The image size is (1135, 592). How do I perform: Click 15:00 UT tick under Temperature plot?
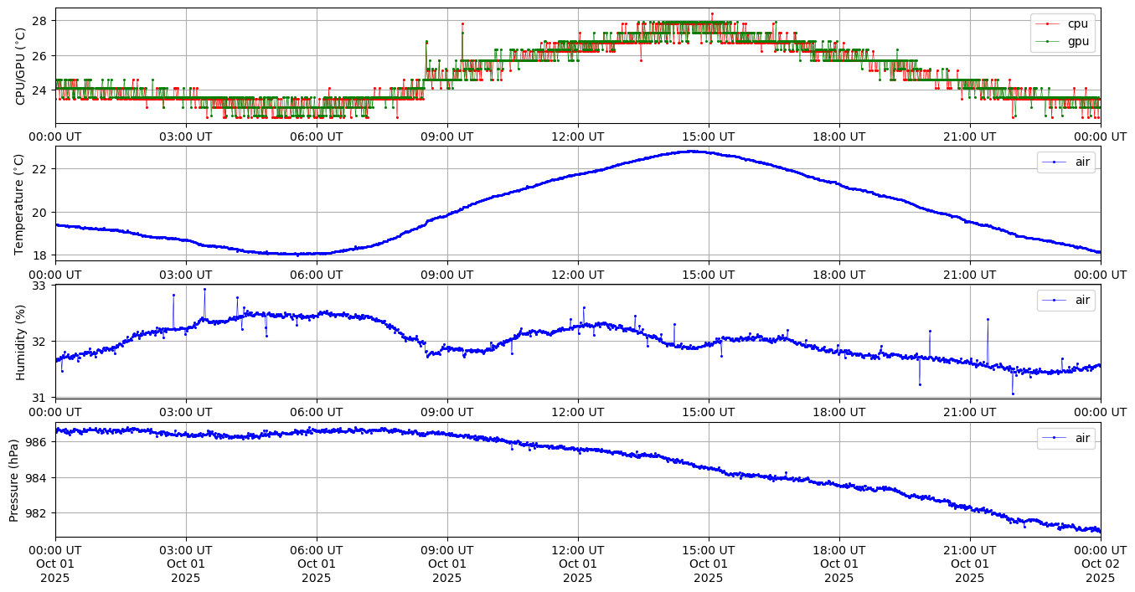click(708, 274)
